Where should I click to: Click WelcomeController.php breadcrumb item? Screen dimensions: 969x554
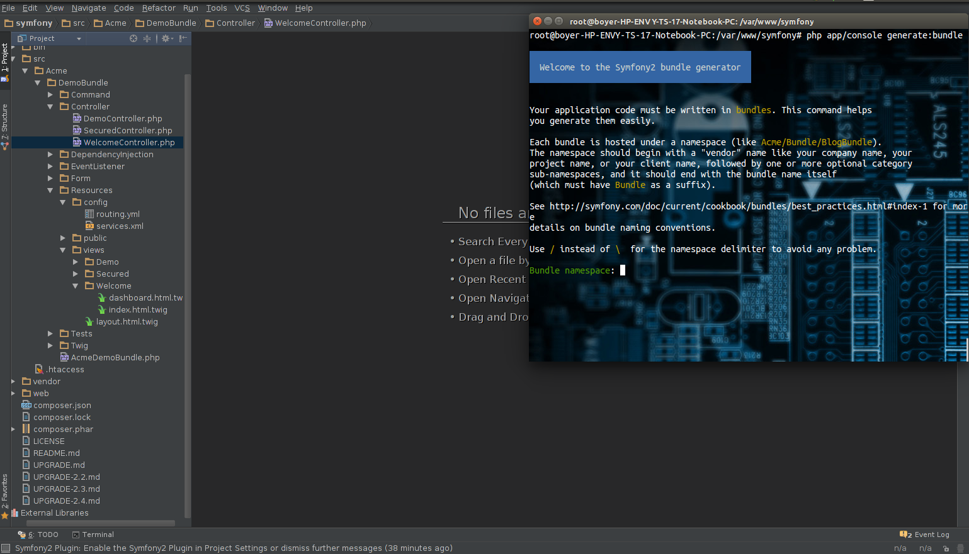click(315, 23)
